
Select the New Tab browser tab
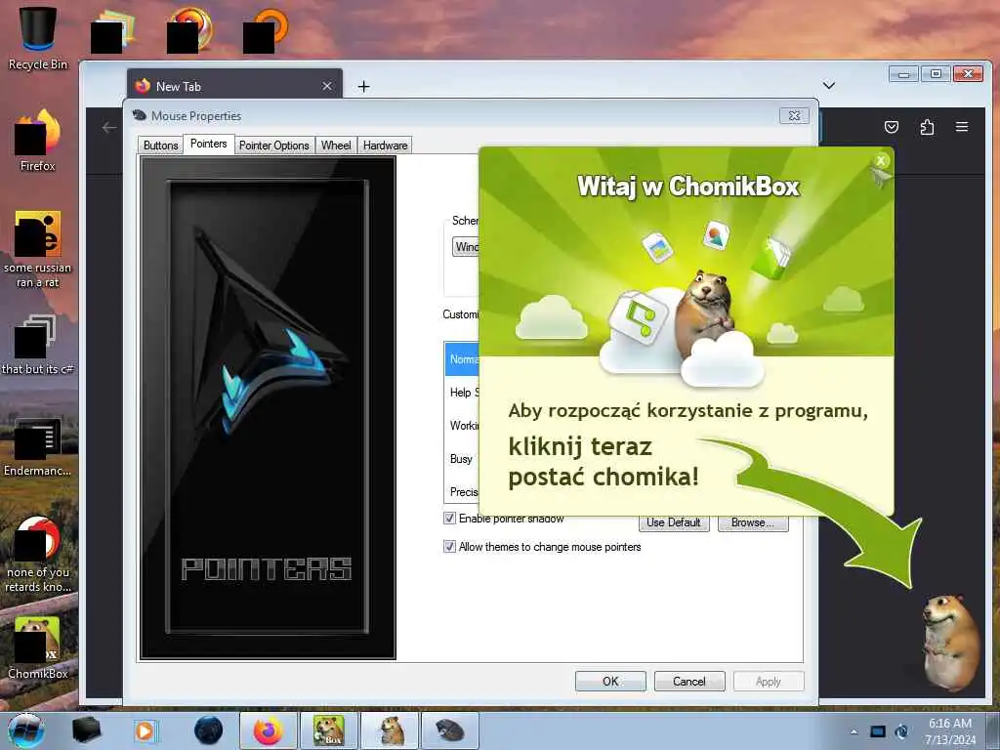[234, 86]
